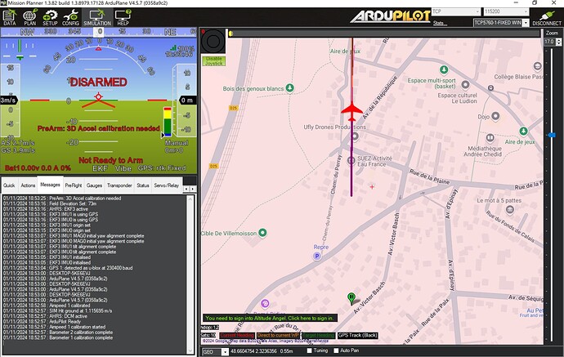564x357 pixels.
Task: Click the coordinates 48.6604754 2.3236356 readout
Action: [x=253, y=351]
